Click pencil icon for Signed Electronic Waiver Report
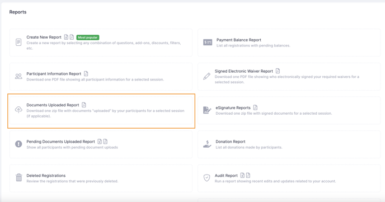The width and height of the screenshot is (385, 202). 206,76
